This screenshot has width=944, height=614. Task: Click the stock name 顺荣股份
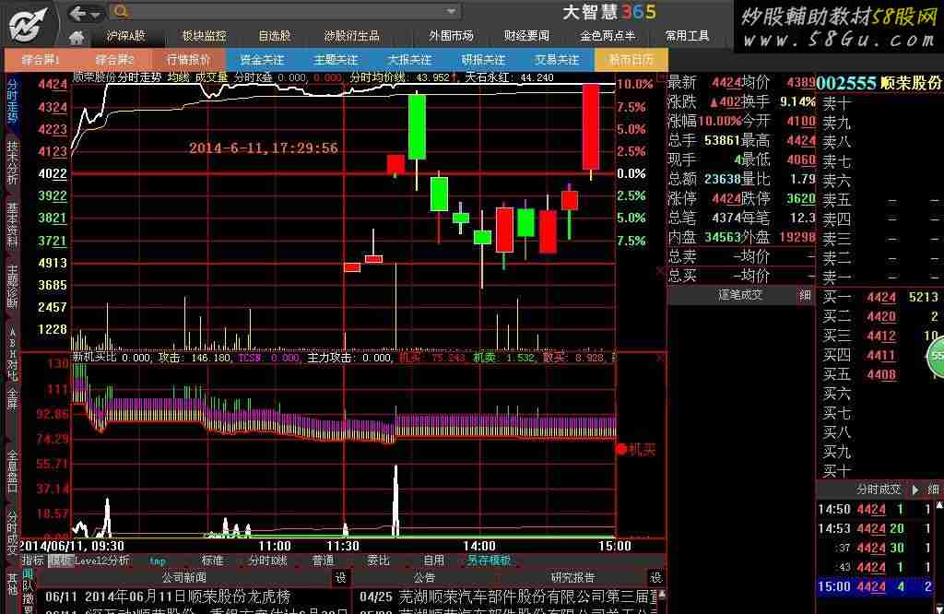click(x=910, y=83)
